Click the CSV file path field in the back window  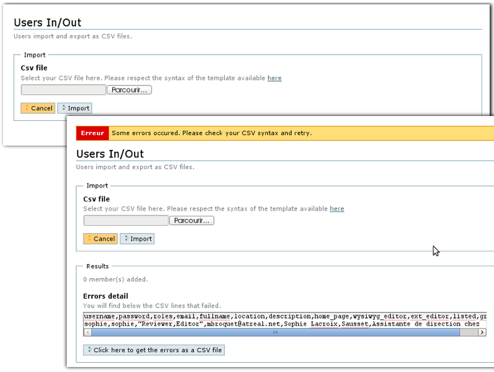click(63, 90)
